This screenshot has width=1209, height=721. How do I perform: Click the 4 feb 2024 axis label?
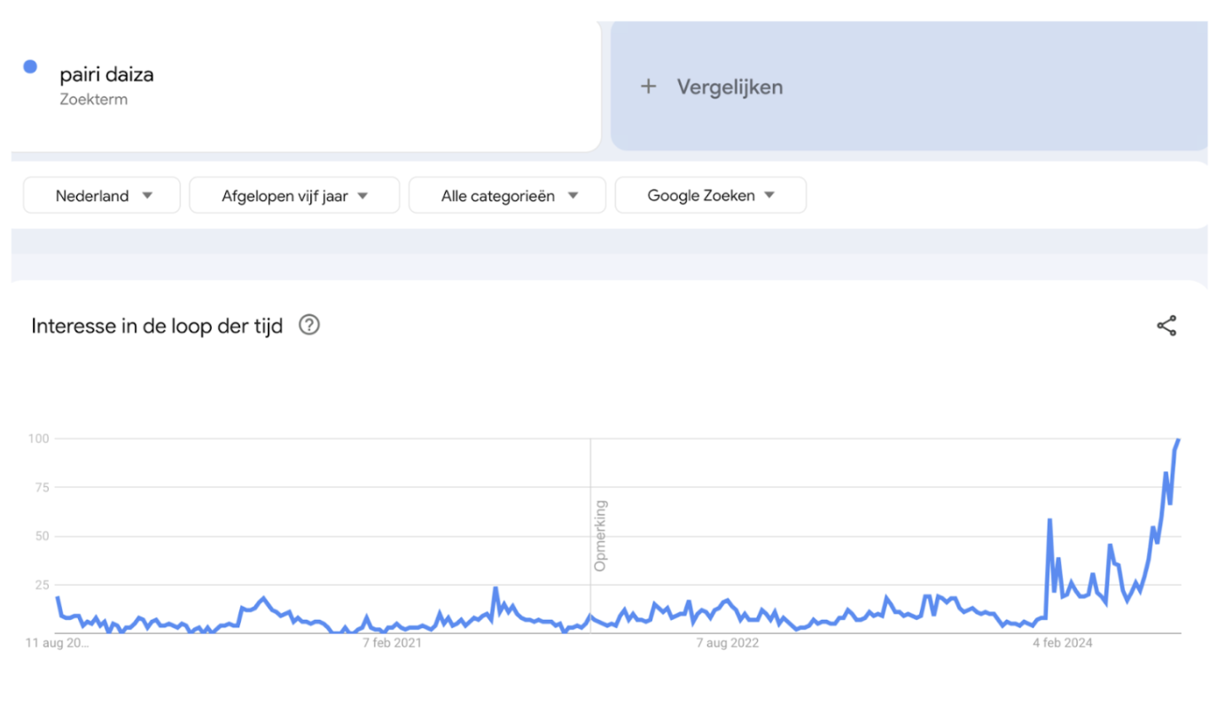click(1063, 643)
